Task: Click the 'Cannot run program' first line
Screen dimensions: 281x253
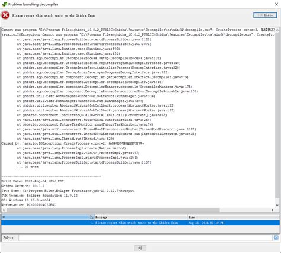Action: click(x=138, y=30)
